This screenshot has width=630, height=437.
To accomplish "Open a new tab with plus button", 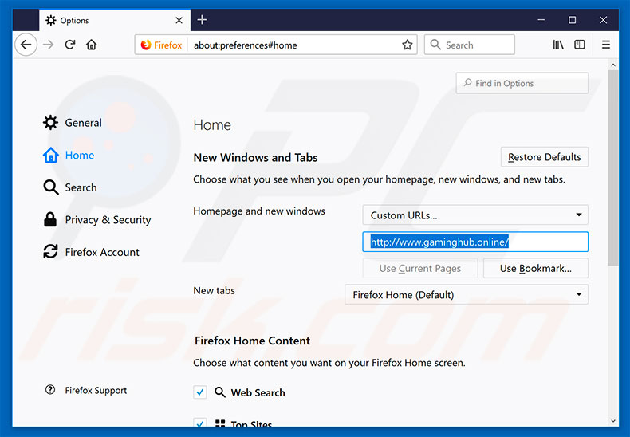I will [x=202, y=20].
